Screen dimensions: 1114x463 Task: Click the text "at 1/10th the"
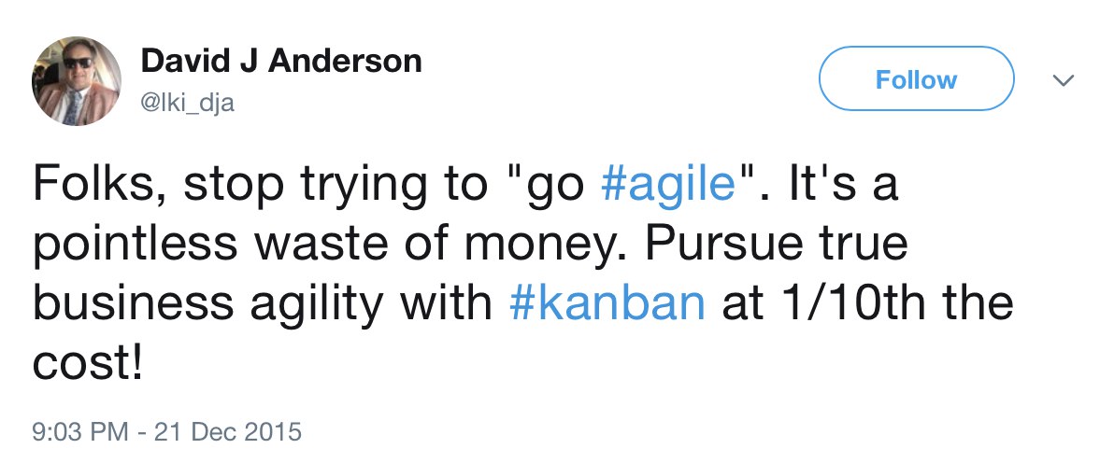click(865, 304)
